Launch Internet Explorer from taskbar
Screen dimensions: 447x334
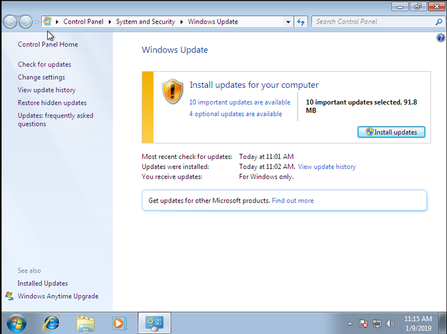[51, 323]
